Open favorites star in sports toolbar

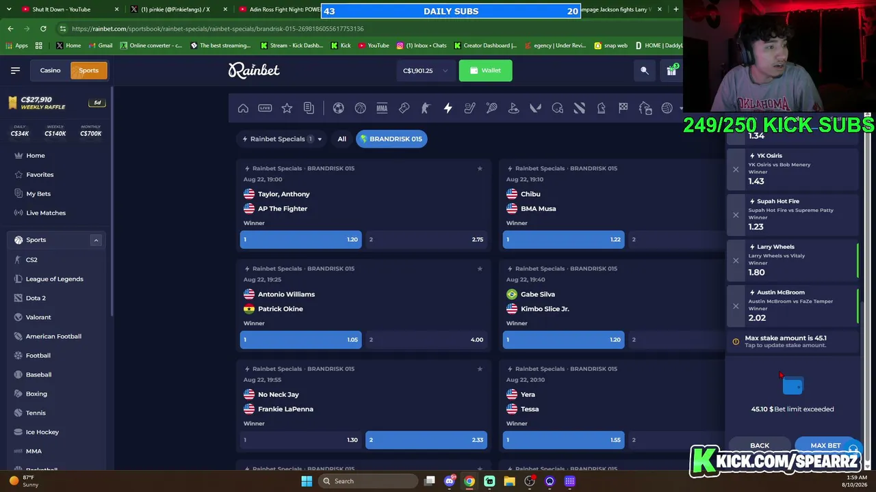[x=287, y=108]
